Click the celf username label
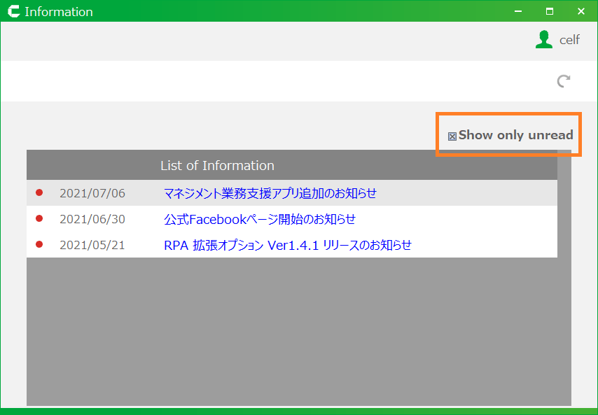 (569, 40)
